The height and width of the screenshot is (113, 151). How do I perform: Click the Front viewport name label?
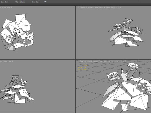point(83,7)
